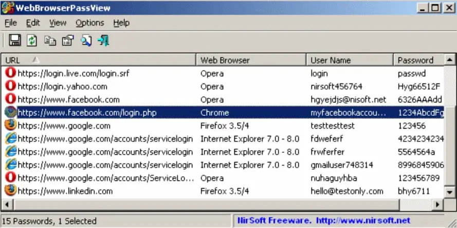The width and height of the screenshot is (457, 228).
Task: Select the https://login.yahoo.com entry
Action: (62, 86)
